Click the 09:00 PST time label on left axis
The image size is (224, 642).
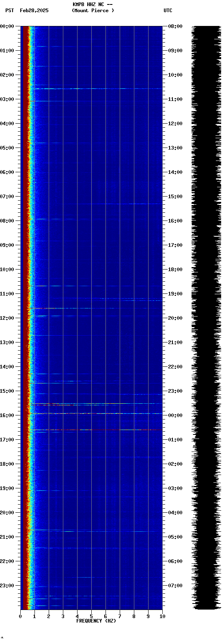pos(7,245)
